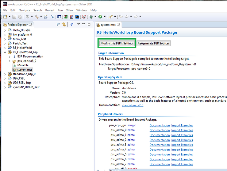
Task: Click Import Examples for psu_adma_0
Action: tap(182, 130)
